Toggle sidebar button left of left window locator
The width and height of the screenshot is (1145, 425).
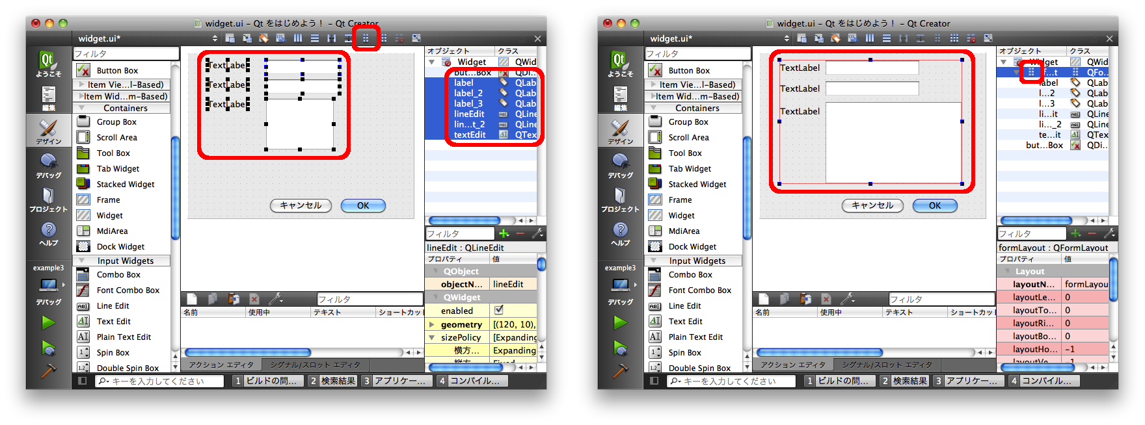point(82,381)
